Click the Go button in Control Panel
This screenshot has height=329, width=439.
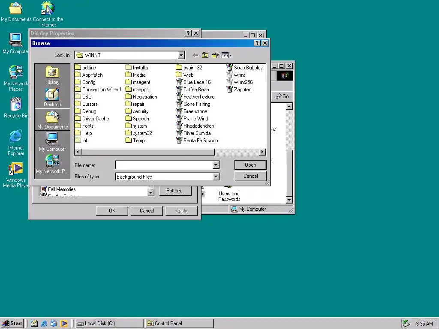[282, 96]
